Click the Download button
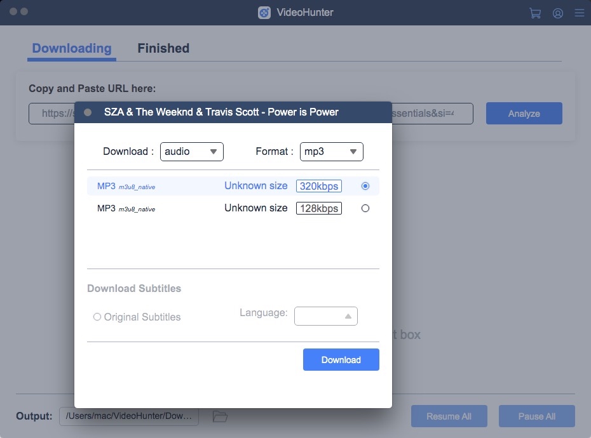 point(341,359)
